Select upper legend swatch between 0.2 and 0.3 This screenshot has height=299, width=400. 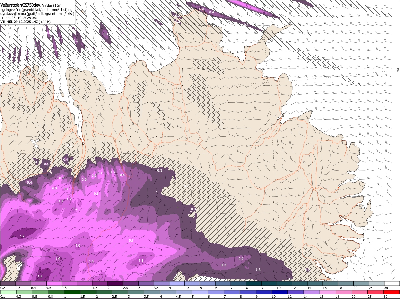click(x=8, y=283)
